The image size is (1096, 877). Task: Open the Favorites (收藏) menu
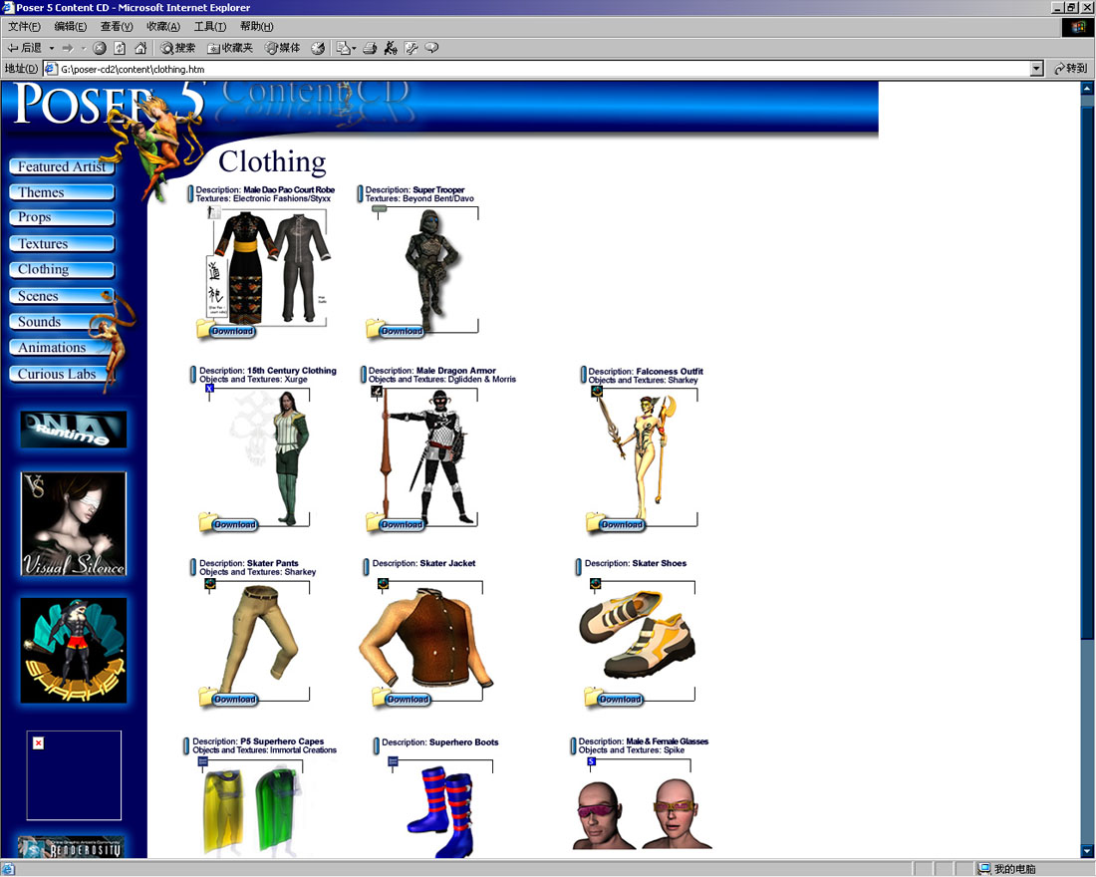click(162, 27)
